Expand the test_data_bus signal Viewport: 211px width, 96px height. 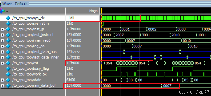tap(2, 52)
